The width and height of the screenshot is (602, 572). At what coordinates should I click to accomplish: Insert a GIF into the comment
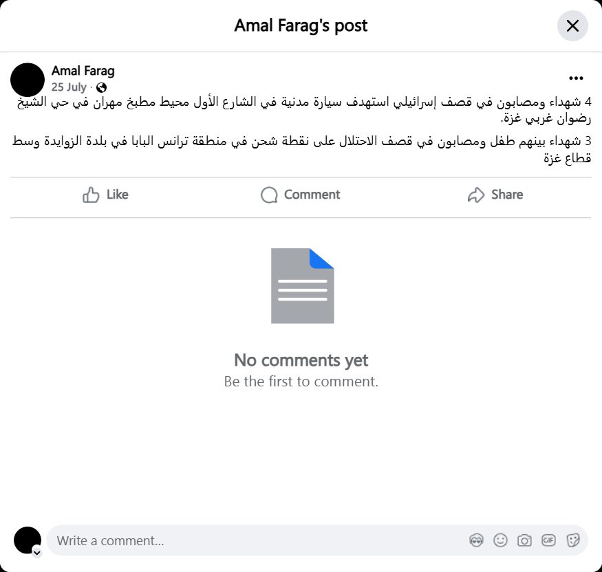(x=548, y=540)
